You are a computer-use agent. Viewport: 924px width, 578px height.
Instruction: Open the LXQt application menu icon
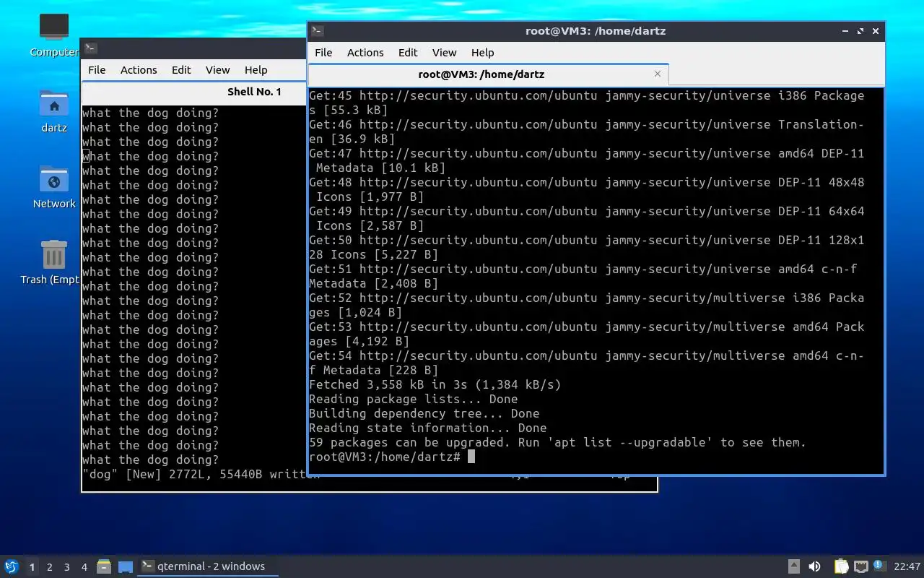pyautogui.click(x=12, y=566)
